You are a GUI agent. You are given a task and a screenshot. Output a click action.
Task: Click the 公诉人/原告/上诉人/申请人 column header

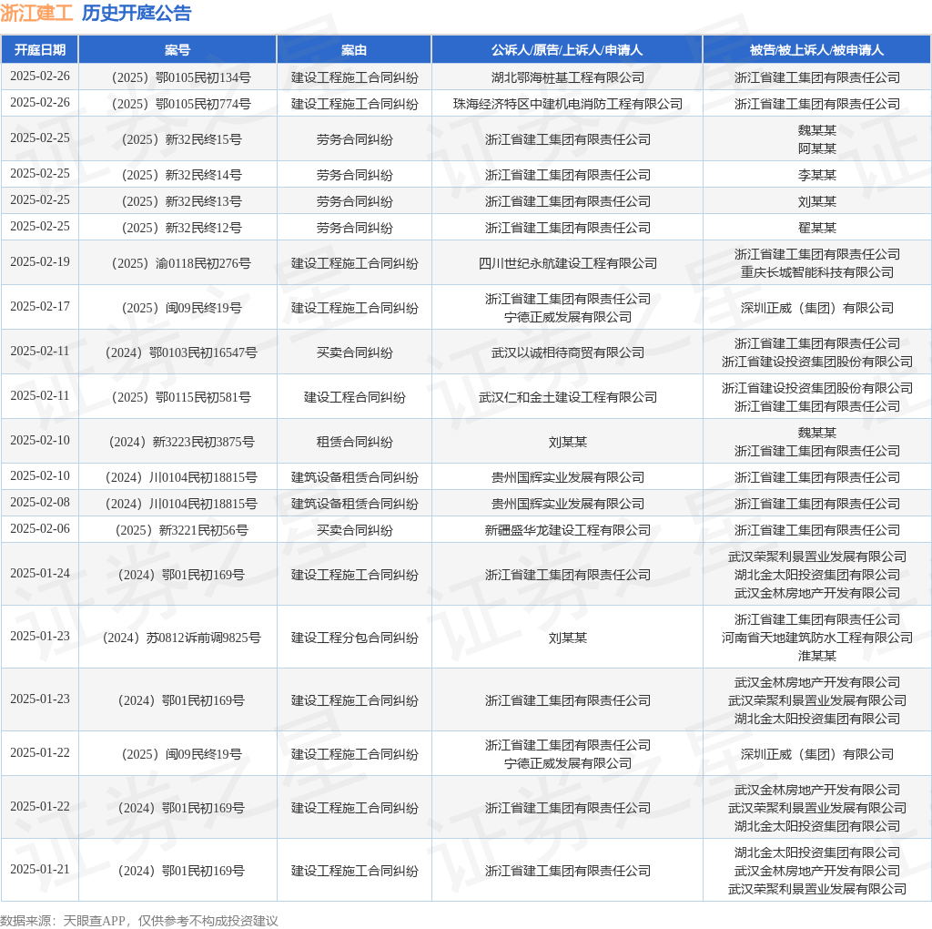[x=567, y=50]
